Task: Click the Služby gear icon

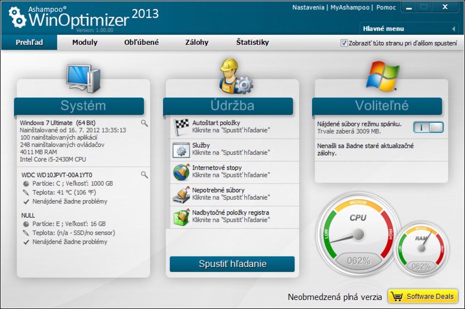Action: (x=180, y=149)
